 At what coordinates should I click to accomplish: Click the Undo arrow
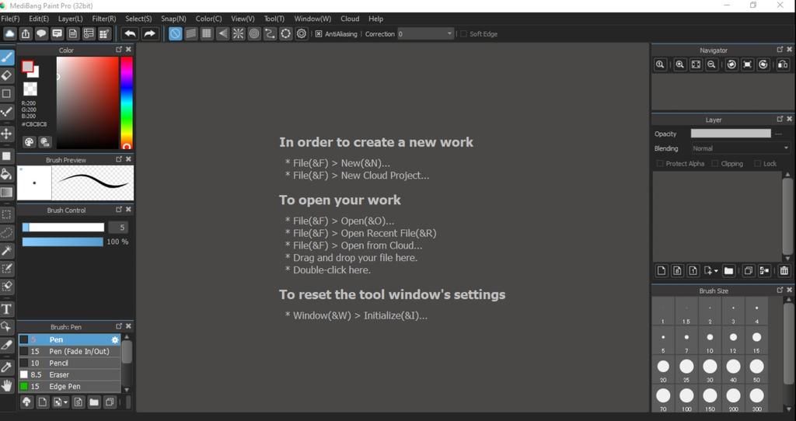130,34
